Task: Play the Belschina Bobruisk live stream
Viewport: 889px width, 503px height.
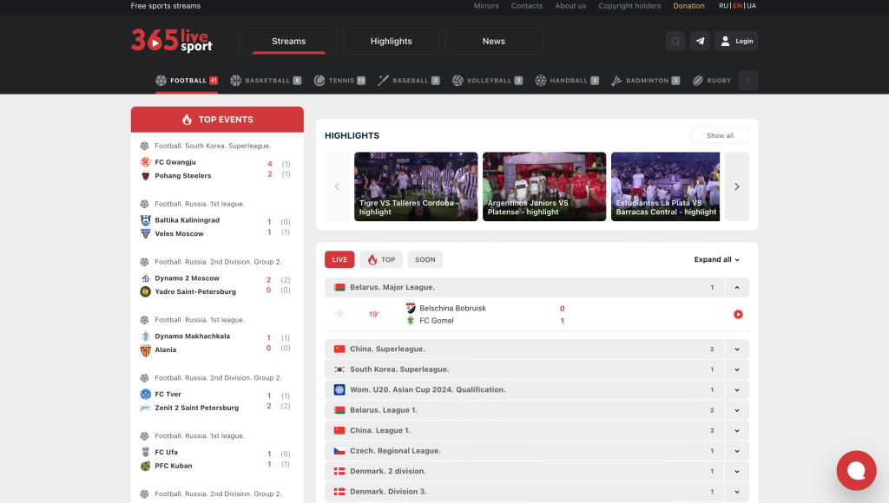Action: (738, 314)
